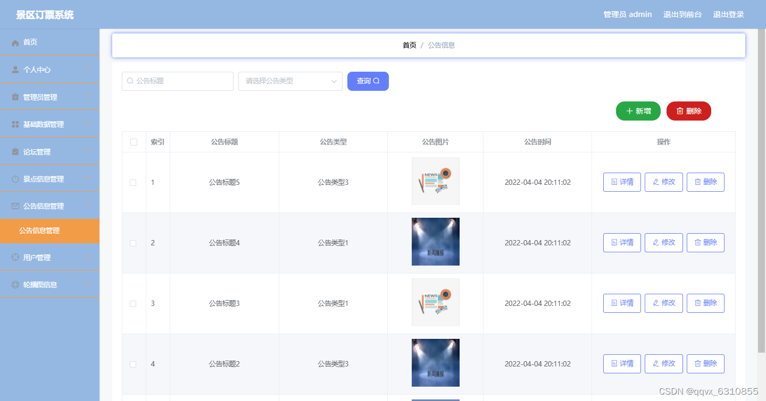Click the news thumbnail of 公告标题5
Screen dimensions: 766x401
[x=436, y=181]
